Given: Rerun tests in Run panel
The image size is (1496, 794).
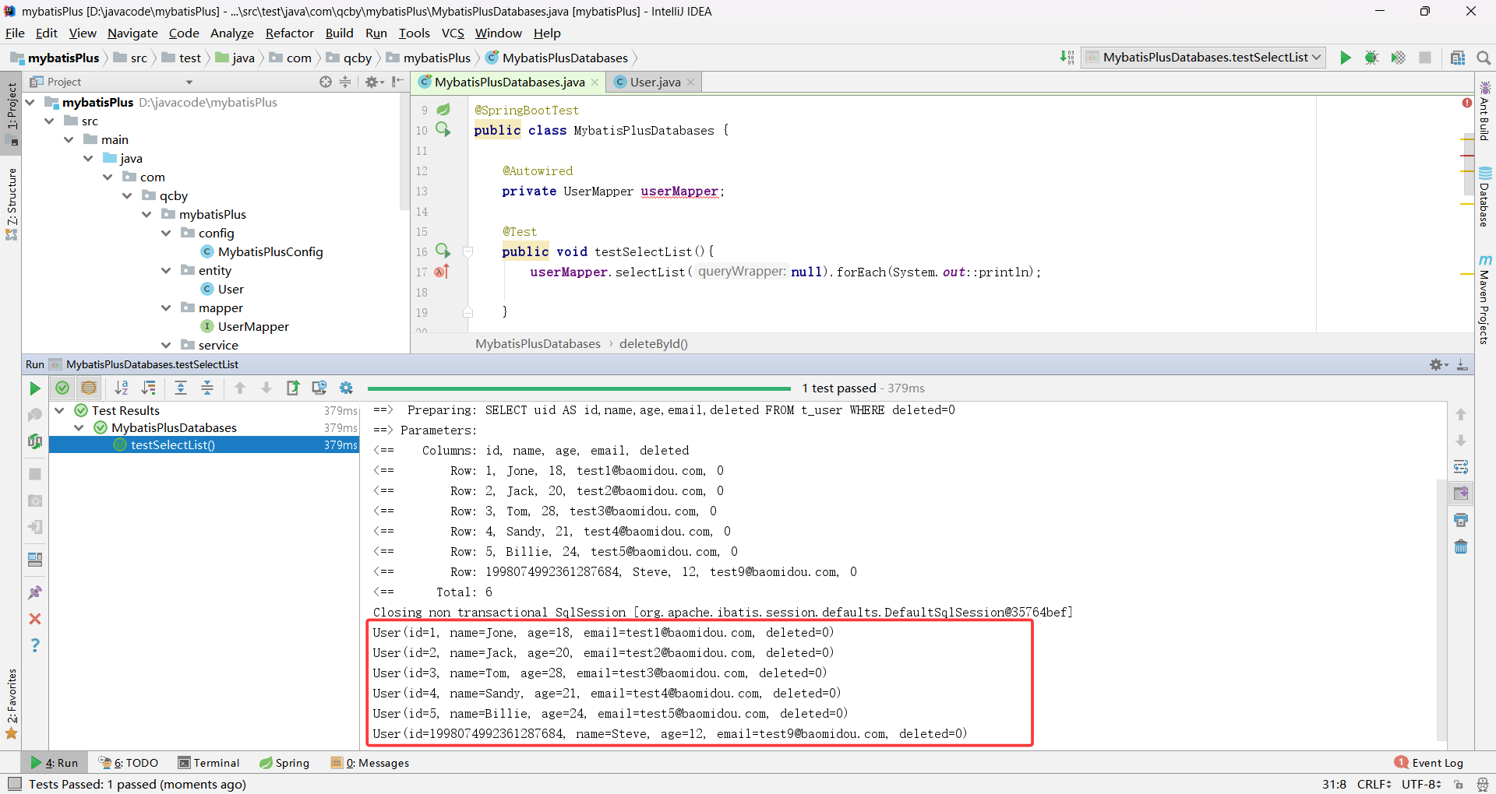Looking at the screenshot, I should 34,388.
